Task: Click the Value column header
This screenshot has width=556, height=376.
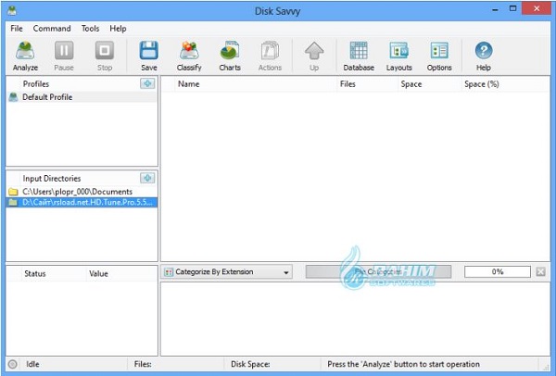Action: [x=121, y=273]
